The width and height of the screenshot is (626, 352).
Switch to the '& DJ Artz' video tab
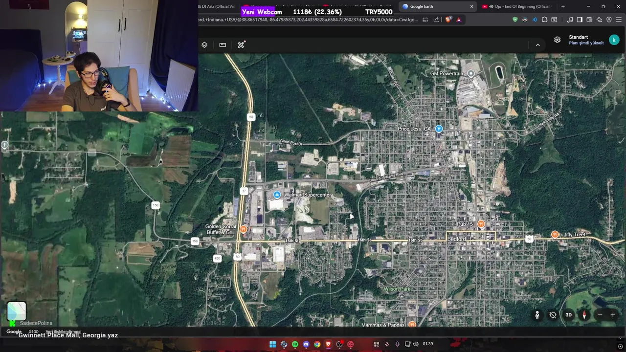click(x=217, y=6)
